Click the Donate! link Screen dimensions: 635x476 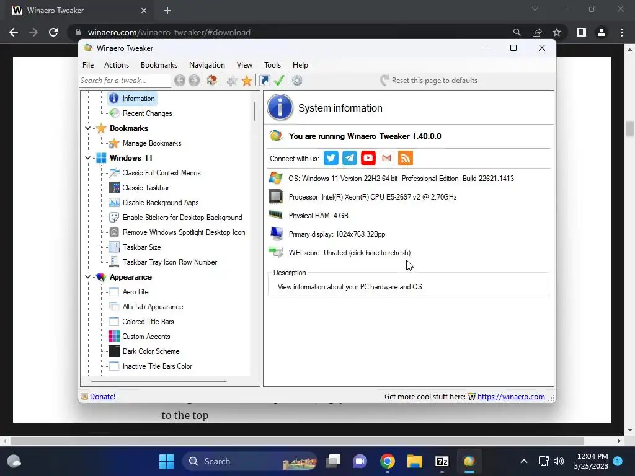pyautogui.click(x=102, y=397)
